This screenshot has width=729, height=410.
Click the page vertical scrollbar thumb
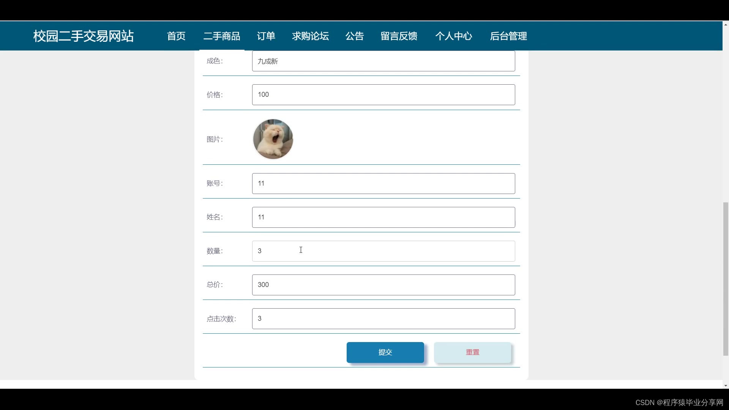726,279
